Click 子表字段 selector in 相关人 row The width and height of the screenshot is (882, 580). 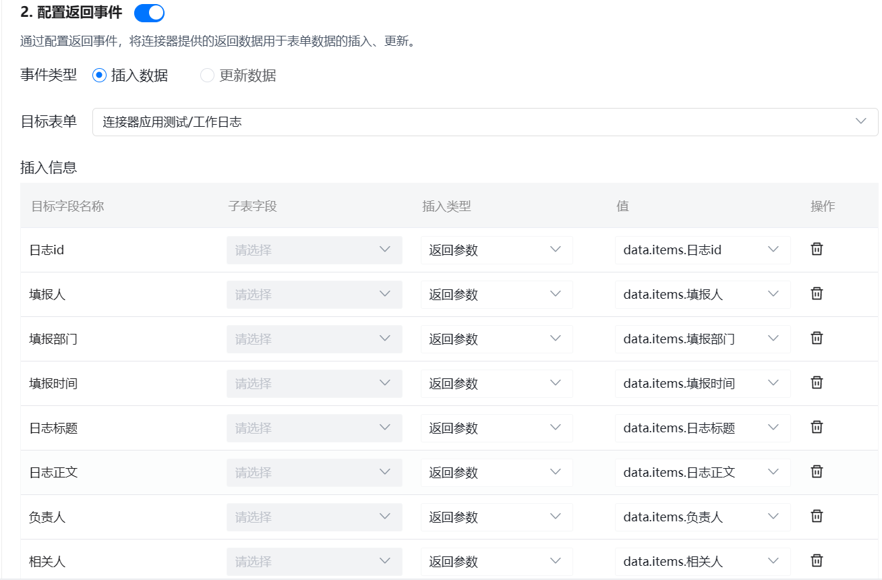point(314,562)
